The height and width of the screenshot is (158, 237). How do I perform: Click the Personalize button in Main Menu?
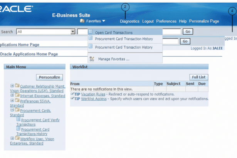tap(49, 77)
